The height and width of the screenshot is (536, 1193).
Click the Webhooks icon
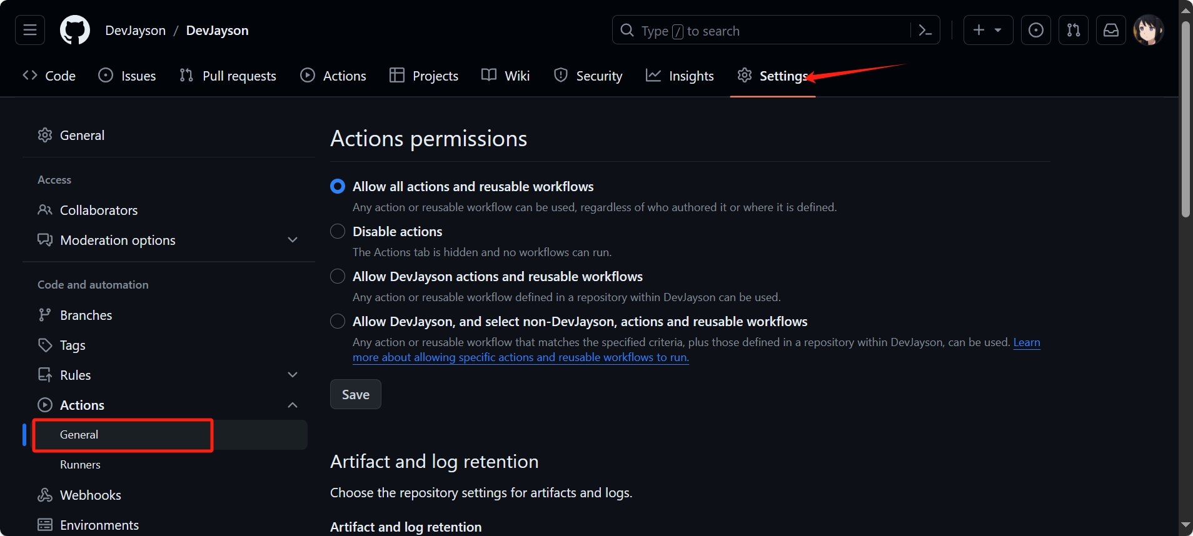point(45,495)
